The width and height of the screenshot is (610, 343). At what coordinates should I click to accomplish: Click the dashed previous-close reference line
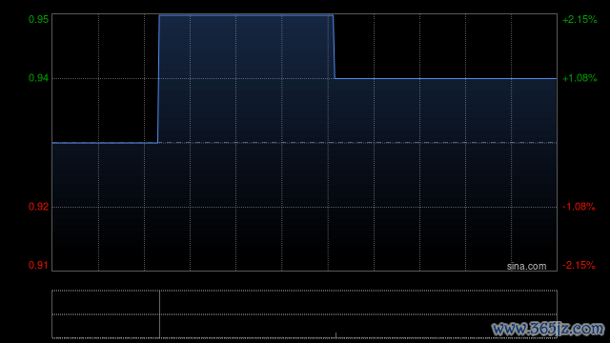click(357, 143)
